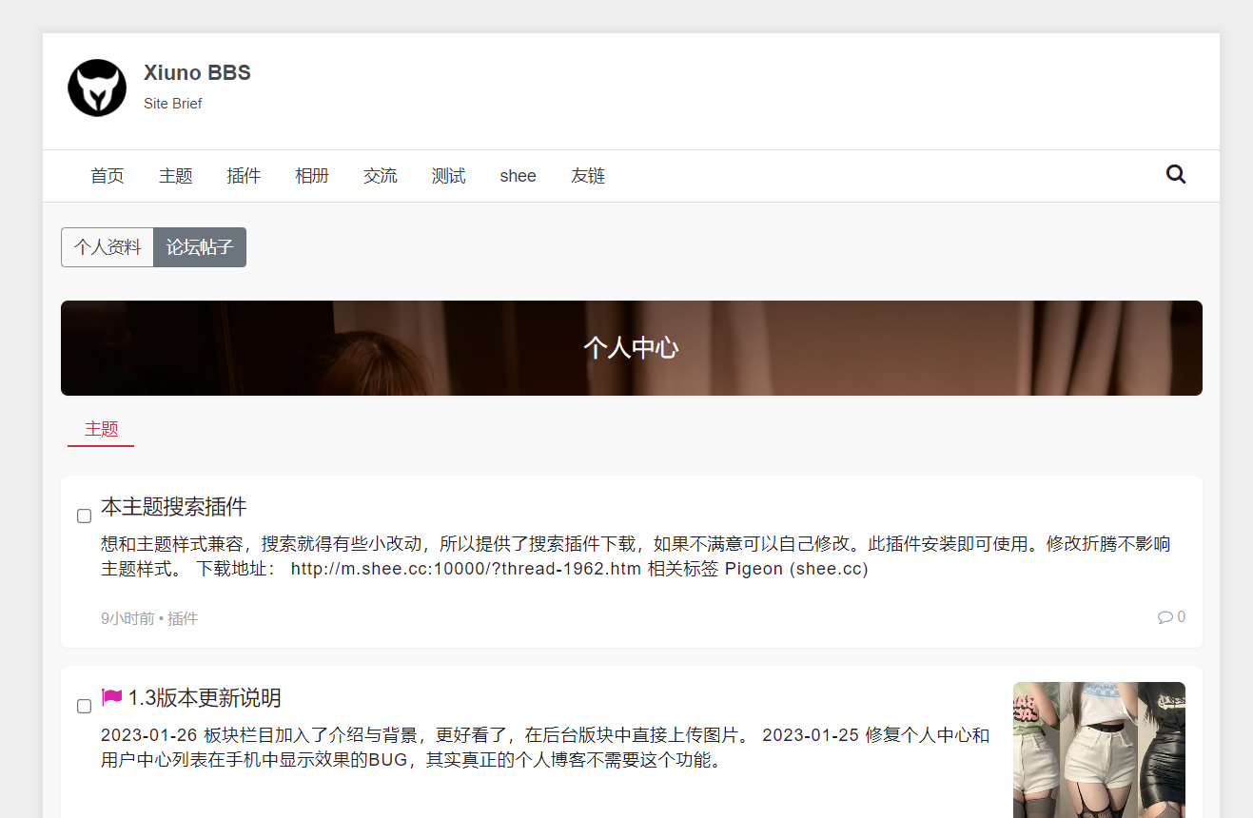Tick the checkbox for 本主题搜索插件
This screenshot has width=1253, height=818.
[x=84, y=516]
